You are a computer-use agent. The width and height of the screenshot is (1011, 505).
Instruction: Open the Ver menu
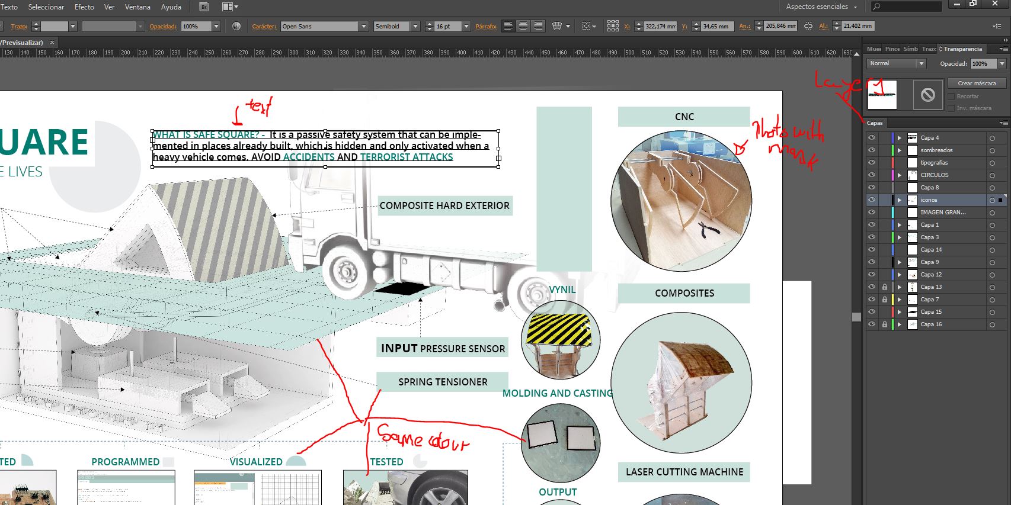(x=109, y=7)
